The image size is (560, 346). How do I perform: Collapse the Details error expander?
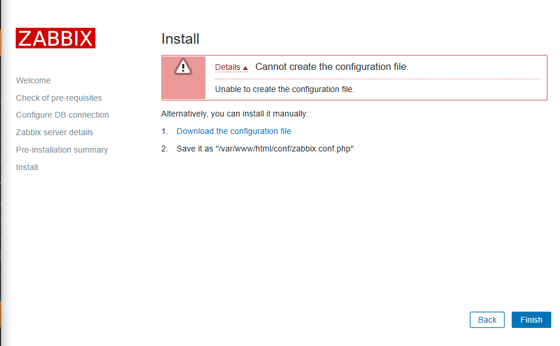231,67
